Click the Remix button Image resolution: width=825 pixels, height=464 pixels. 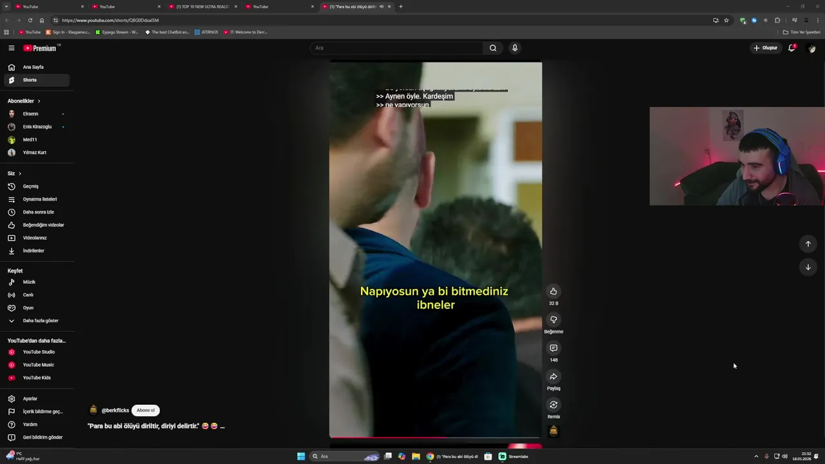[553, 405]
